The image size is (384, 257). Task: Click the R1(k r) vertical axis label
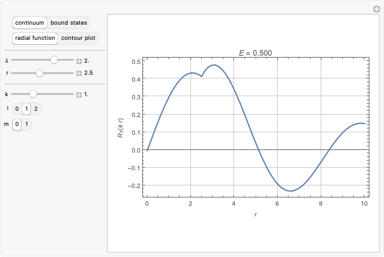127,127
